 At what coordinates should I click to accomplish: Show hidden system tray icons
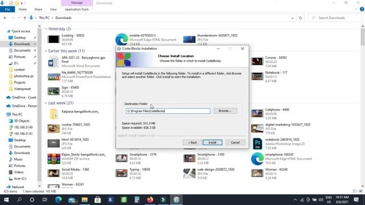295,200
